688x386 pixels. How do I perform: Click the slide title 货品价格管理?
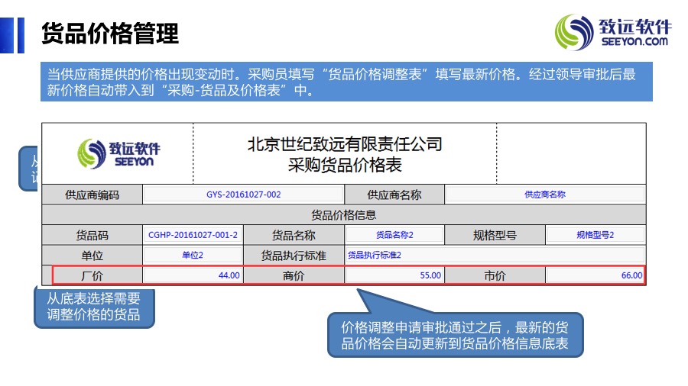click(110, 34)
